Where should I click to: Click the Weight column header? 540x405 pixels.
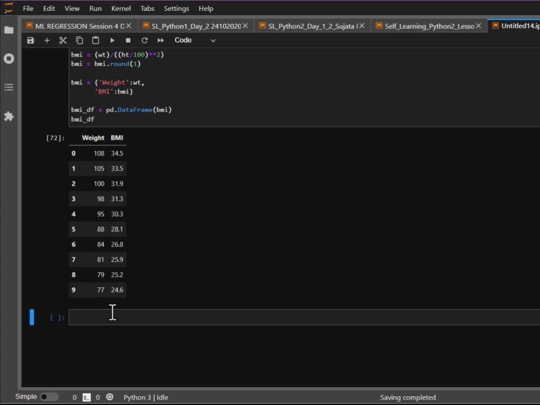(x=93, y=138)
